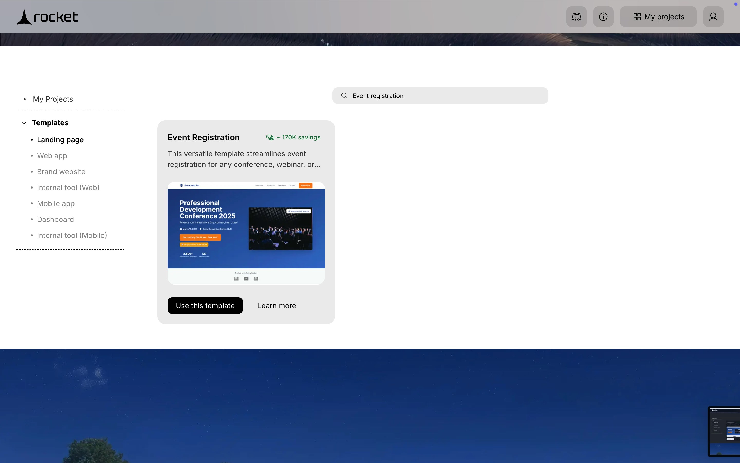Image resolution: width=740 pixels, height=463 pixels.
Task: Open the Internal tool (Web) category
Action: click(68, 188)
